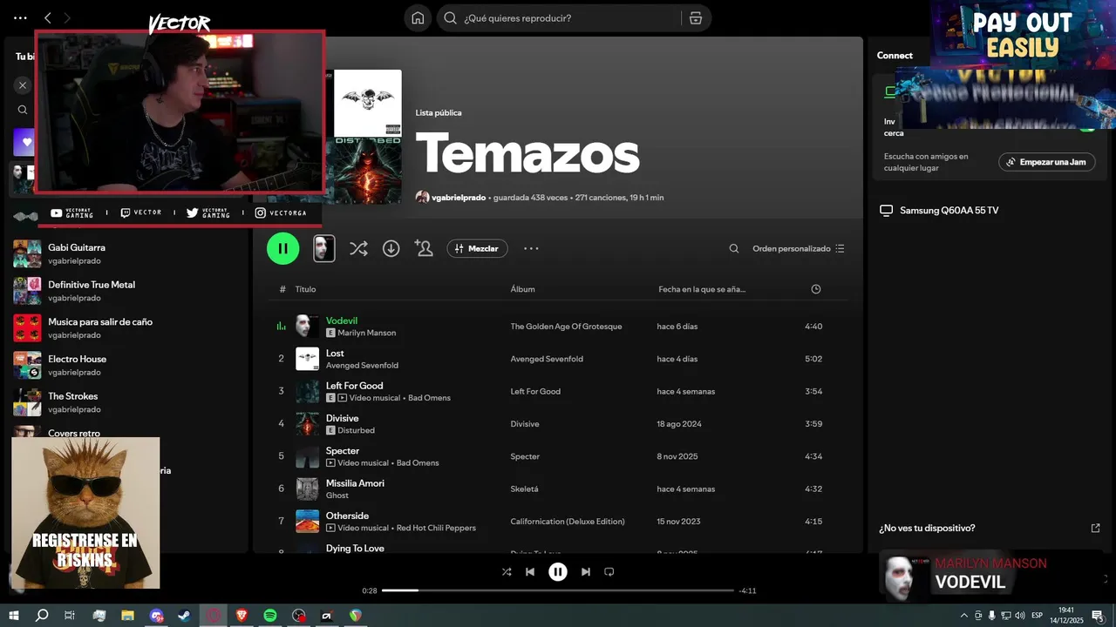Viewport: 1116px width, 627px height.
Task: Toggle shuffle for the Temazos playlist
Action: pos(358,249)
